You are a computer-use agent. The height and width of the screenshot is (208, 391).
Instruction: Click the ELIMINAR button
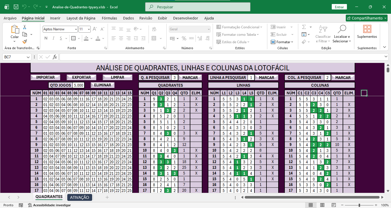[102, 85]
